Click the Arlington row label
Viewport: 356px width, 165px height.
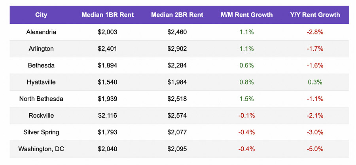click(41, 49)
